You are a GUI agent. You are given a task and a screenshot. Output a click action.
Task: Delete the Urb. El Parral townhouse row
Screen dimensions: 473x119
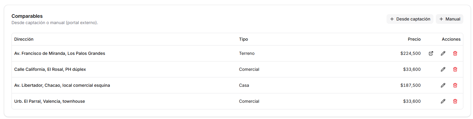click(x=455, y=101)
